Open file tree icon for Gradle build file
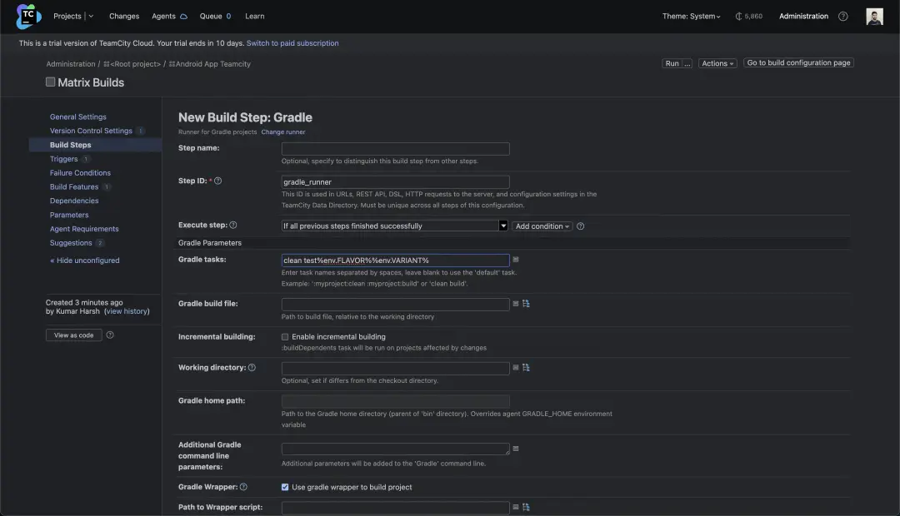 pos(526,304)
